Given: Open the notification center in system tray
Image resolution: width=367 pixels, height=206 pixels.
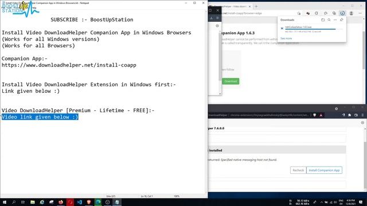Looking at the screenshot, I should 361,202.
